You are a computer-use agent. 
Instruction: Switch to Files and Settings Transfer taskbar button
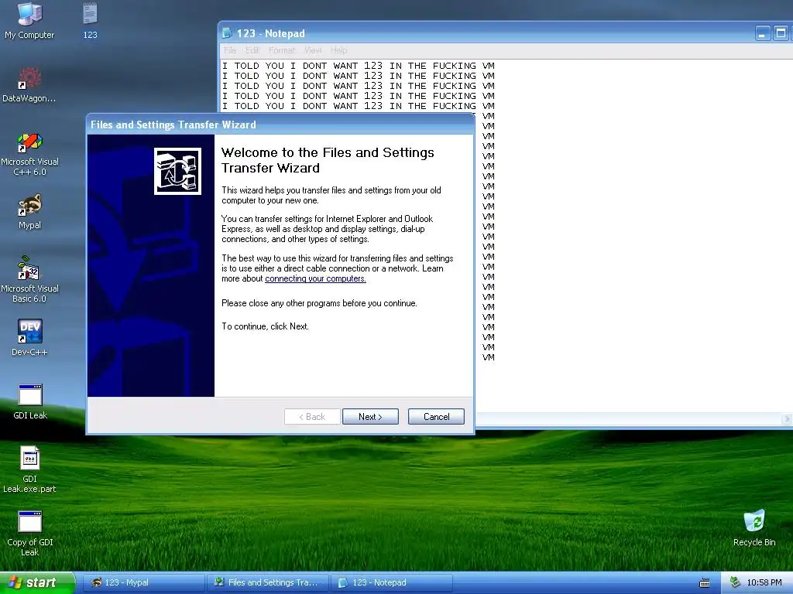pyautogui.click(x=267, y=582)
